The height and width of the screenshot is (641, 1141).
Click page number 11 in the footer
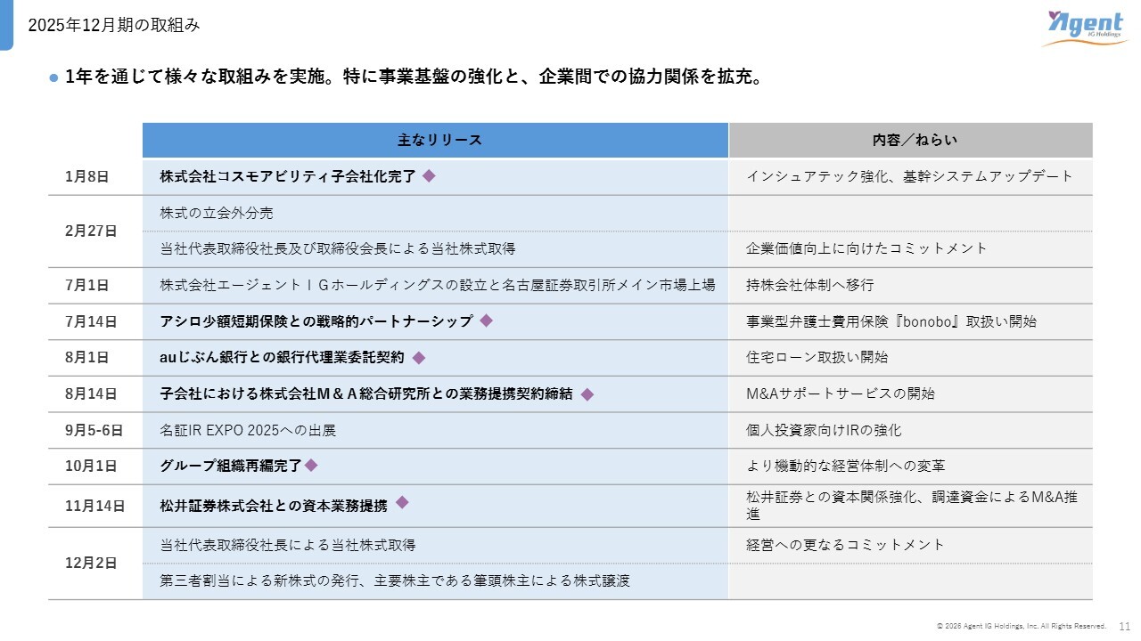[1124, 626]
